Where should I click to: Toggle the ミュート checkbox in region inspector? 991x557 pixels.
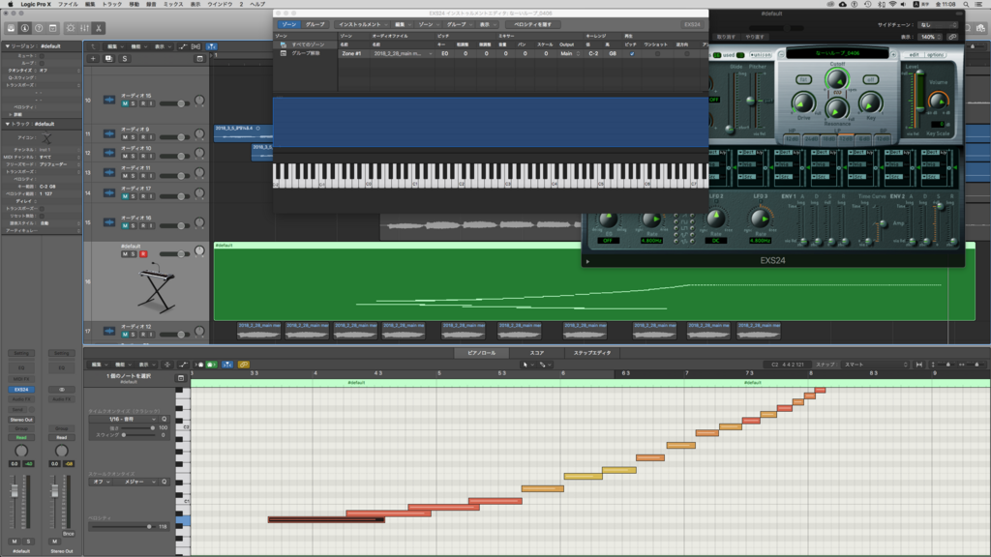(x=42, y=55)
